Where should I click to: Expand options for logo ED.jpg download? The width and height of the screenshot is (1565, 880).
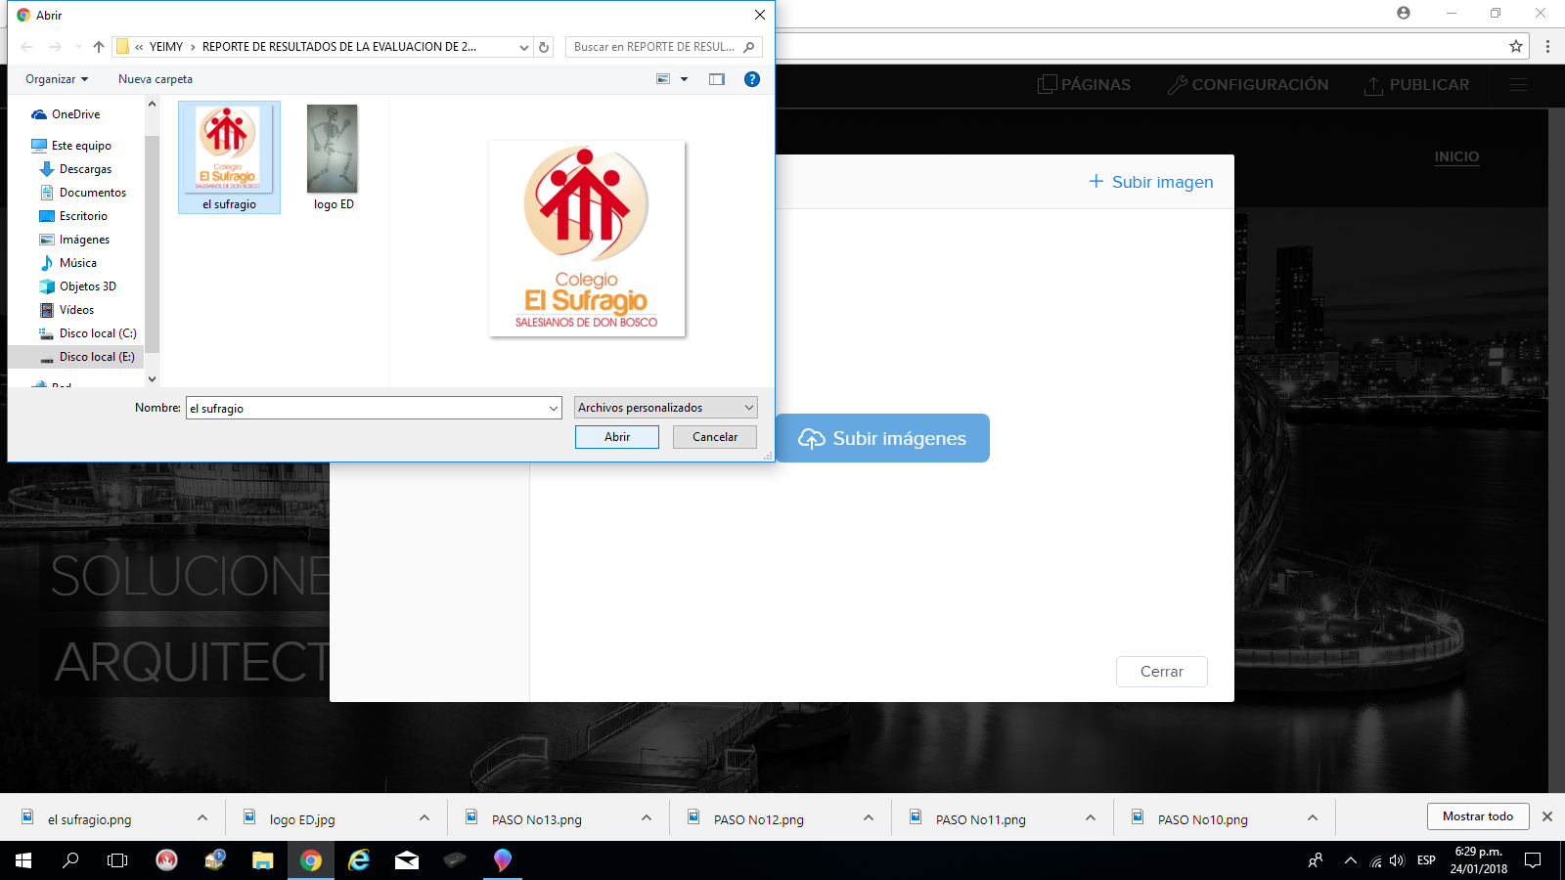(425, 817)
